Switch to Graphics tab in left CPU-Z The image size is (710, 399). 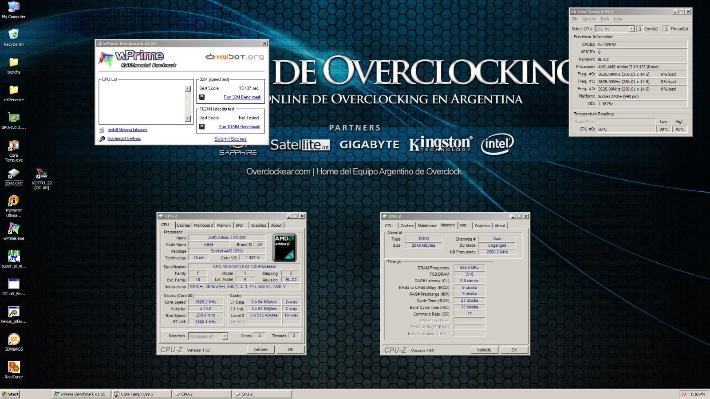[259, 225]
